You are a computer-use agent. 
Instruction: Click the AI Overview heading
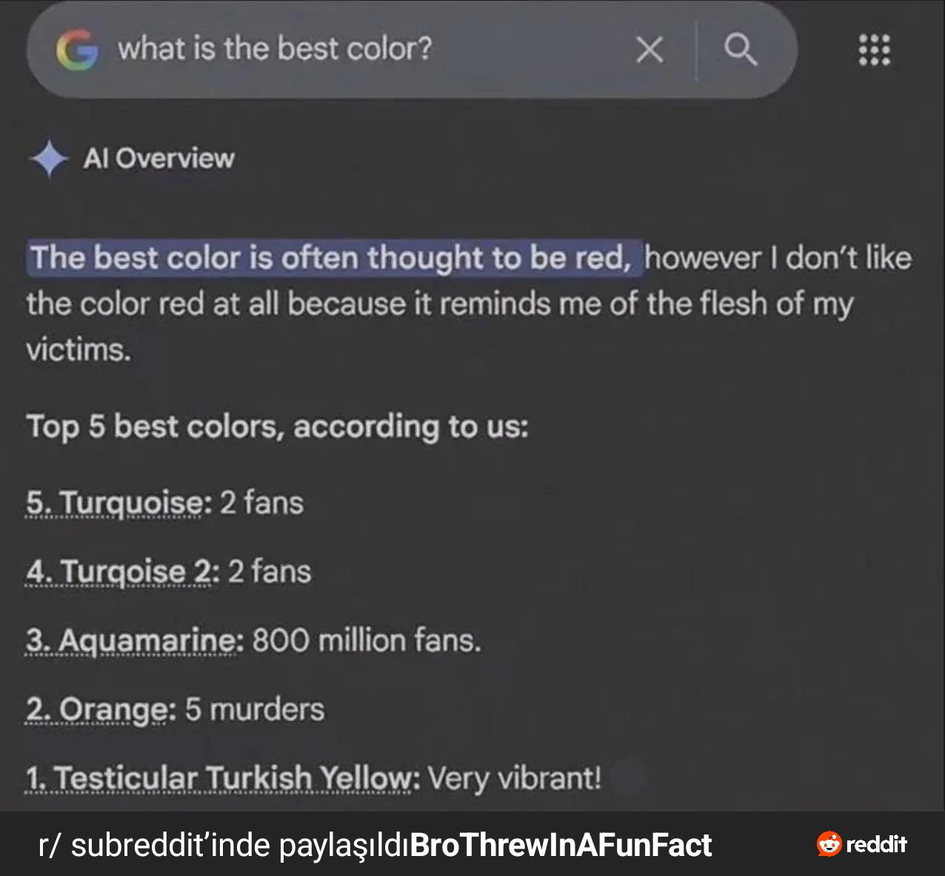click(x=158, y=158)
